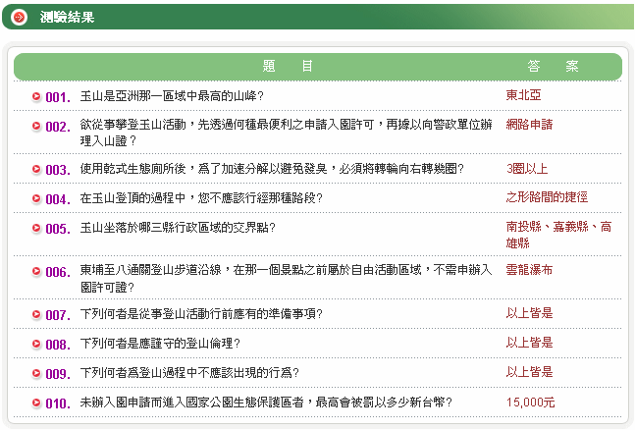Click the answer 網路申請
This screenshot has width=635, height=430.
pyautogui.click(x=529, y=125)
